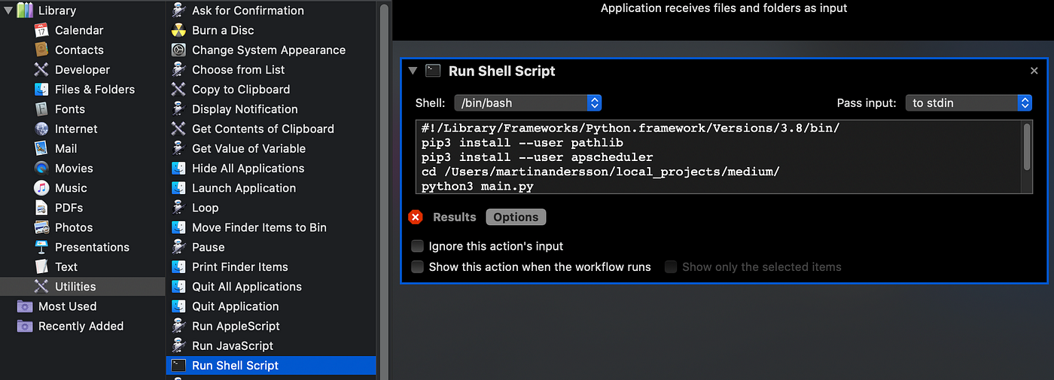Click the Music category icon
This screenshot has width=1054, height=380.
pyautogui.click(x=41, y=188)
